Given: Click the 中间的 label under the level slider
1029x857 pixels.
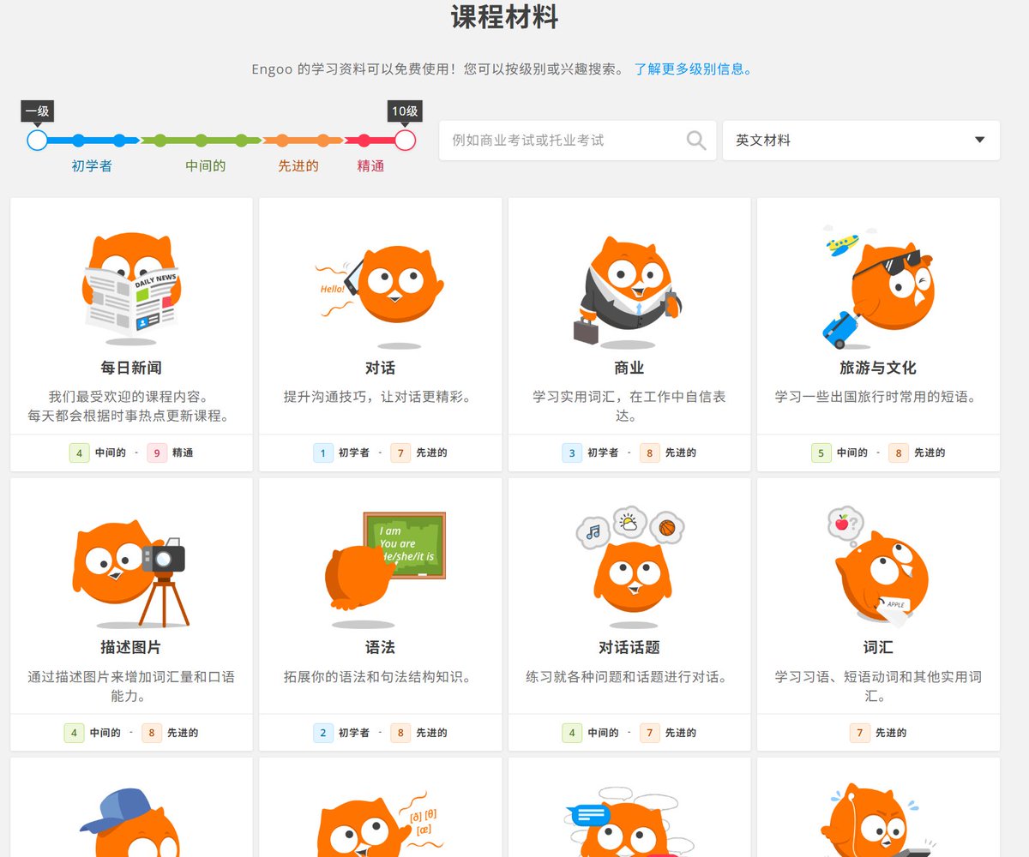Looking at the screenshot, I should (206, 166).
